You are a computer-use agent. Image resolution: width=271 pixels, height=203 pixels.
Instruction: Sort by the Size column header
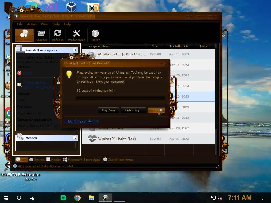point(155,46)
